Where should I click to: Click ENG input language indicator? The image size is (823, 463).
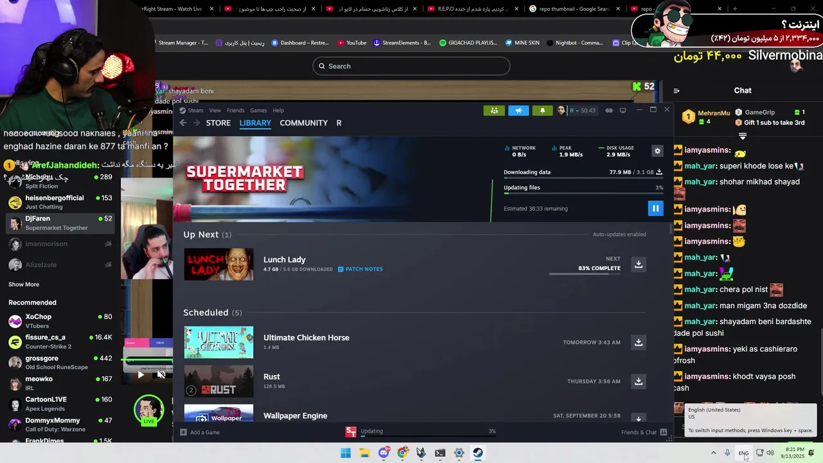click(743, 453)
